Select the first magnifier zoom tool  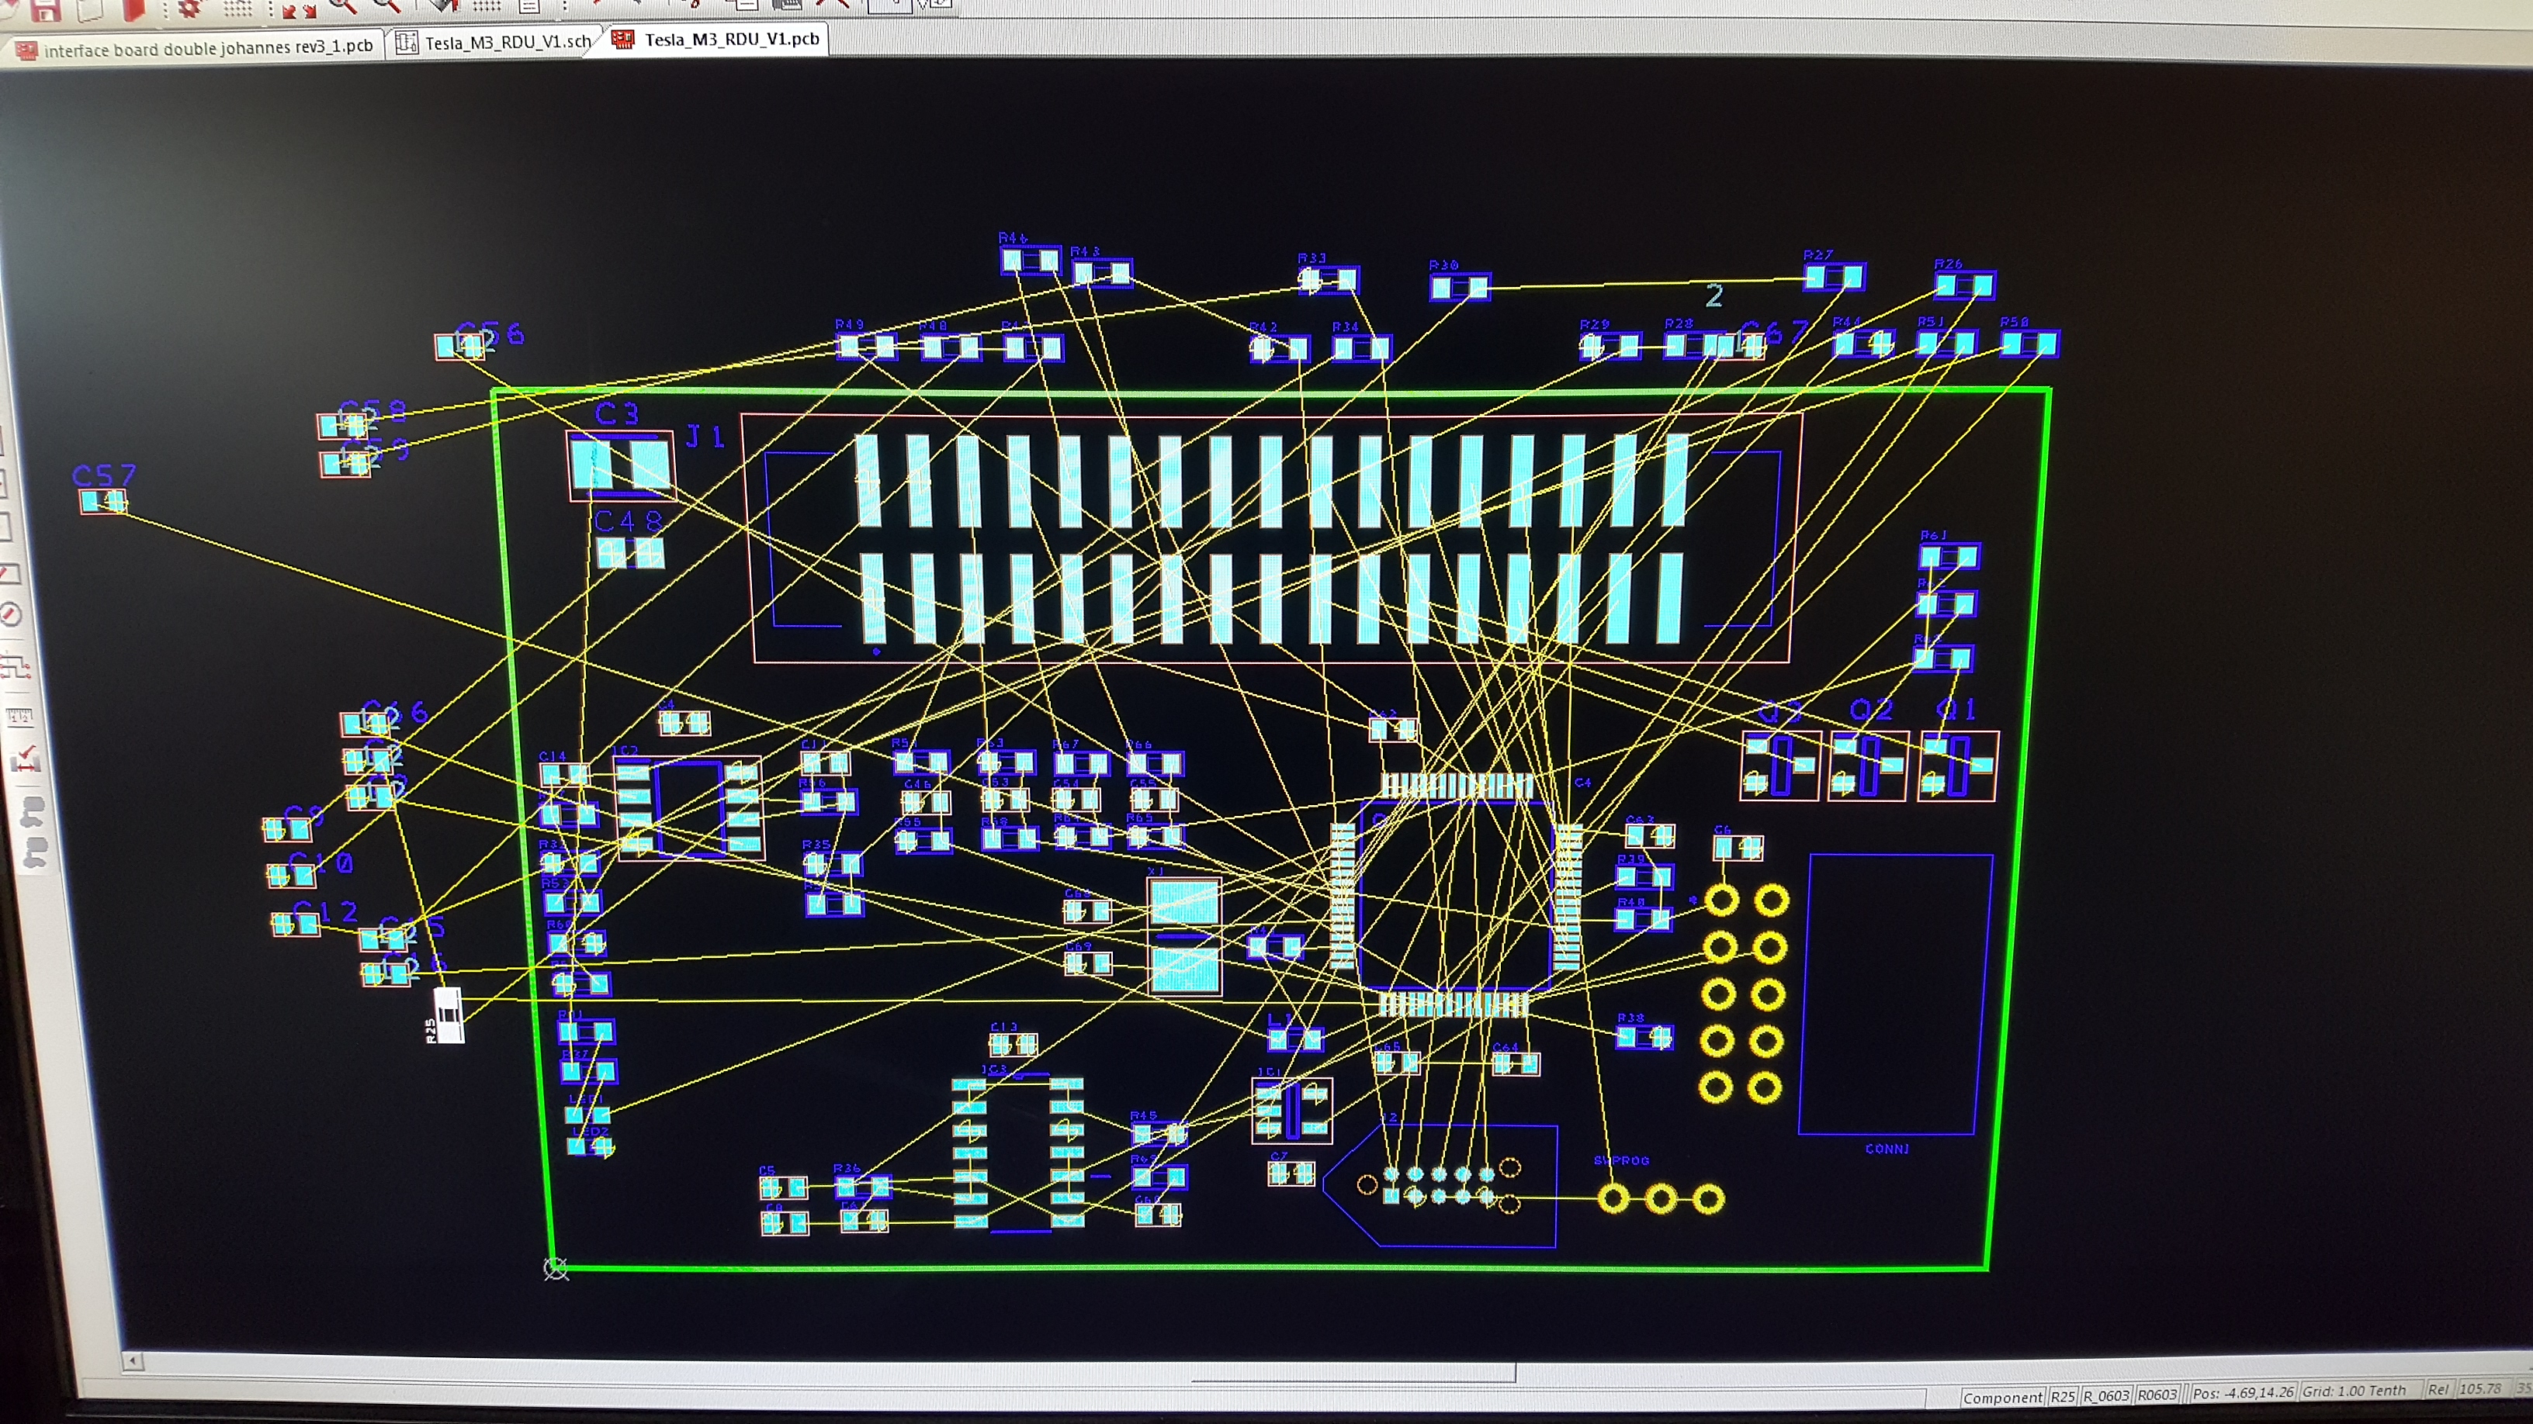[x=342, y=6]
